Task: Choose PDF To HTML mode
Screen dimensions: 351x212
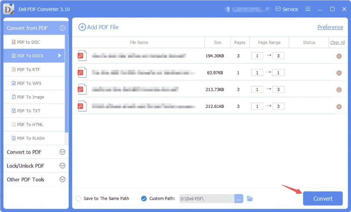Action: [x=34, y=124]
